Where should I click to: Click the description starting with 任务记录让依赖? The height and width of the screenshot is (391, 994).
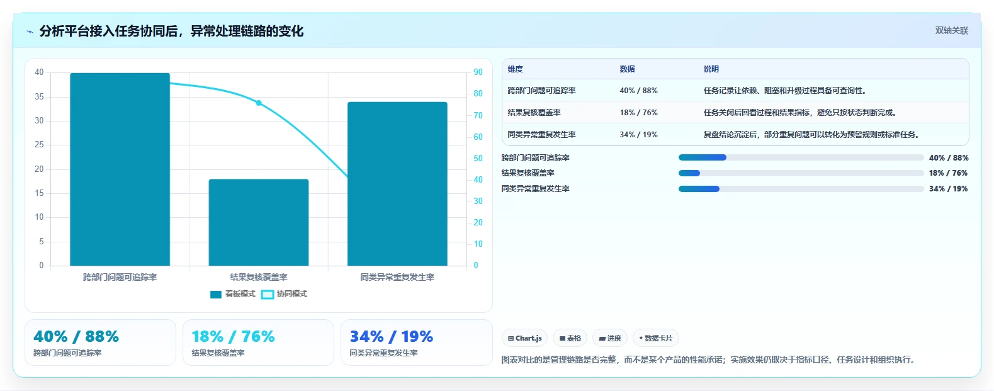click(x=786, y=91)
